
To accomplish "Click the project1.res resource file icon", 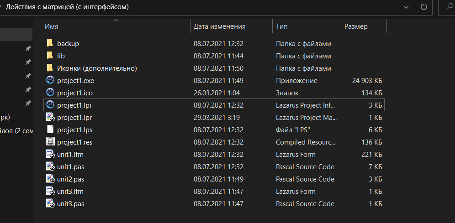I will click(50, 142).
